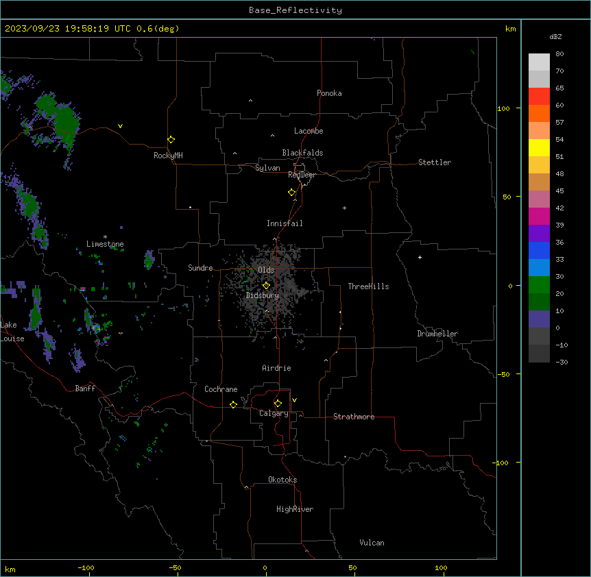Click the -30 value on the dBZ scale
Viewport: 591px width, 577px height.
[562, 362]
